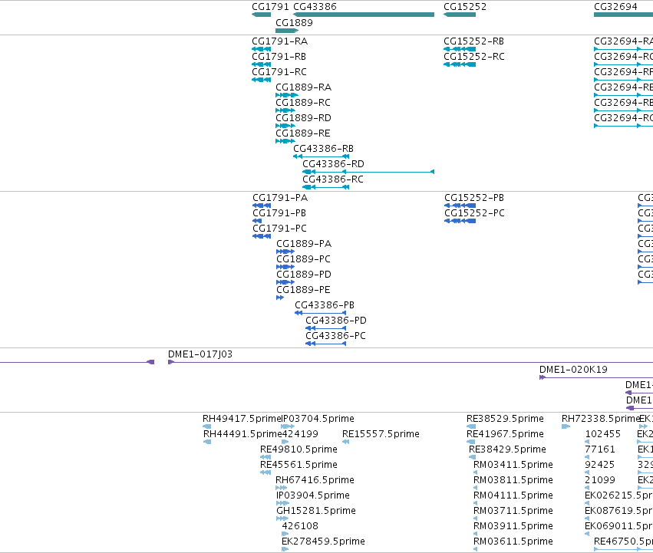Viewport: 653px width, 553px height.
Task: Select EST RH67416.5prime
Action: pyautogui.click(x=315, y=481)
